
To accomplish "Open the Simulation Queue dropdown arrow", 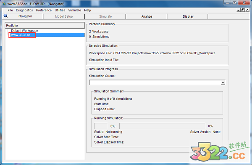I will (223, 82).
